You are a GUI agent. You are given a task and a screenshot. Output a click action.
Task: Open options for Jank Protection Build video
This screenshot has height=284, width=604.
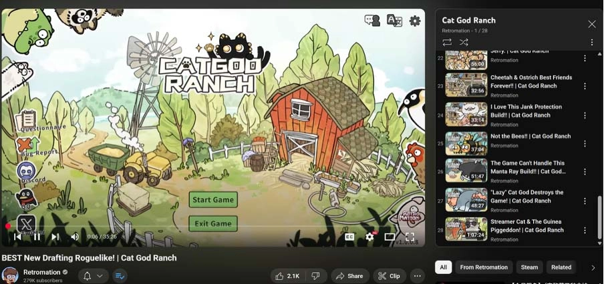585,115
